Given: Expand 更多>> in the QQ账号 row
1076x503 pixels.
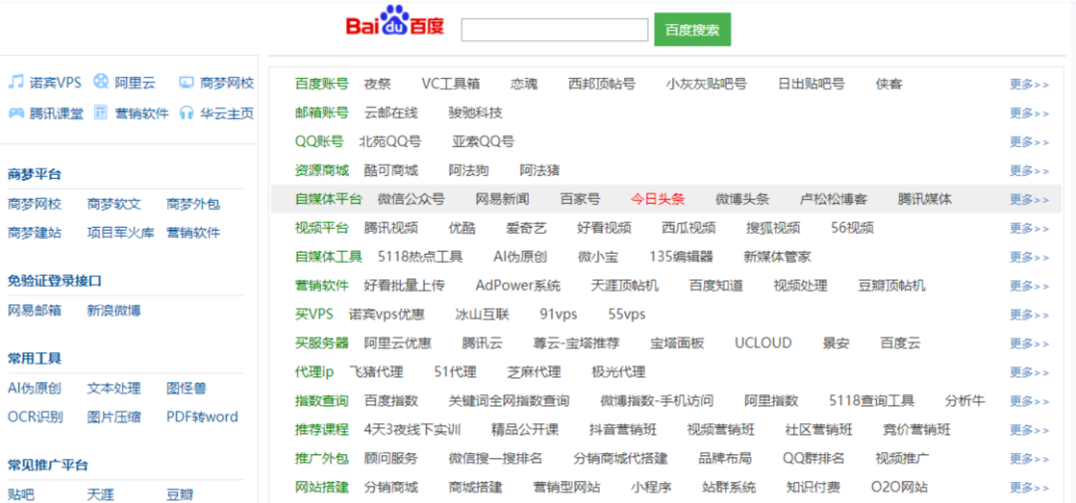Looking at the screenshot, I should coord(1029,141).
